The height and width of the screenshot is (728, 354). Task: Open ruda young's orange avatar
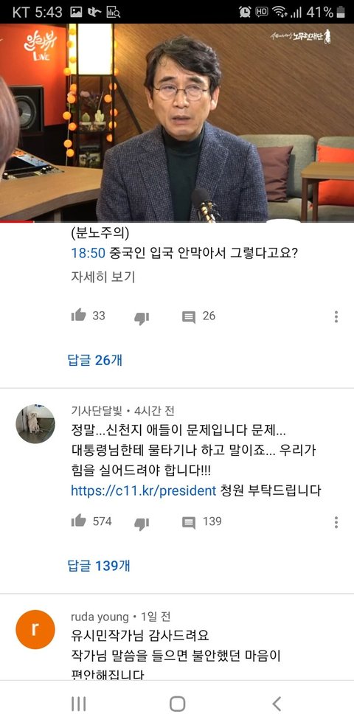click(x=35, y=630)
